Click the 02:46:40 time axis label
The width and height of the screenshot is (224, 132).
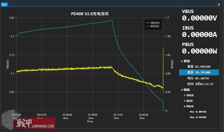144,115
